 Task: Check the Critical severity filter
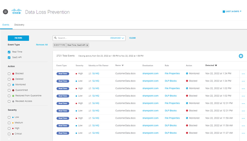pos(9,134)
